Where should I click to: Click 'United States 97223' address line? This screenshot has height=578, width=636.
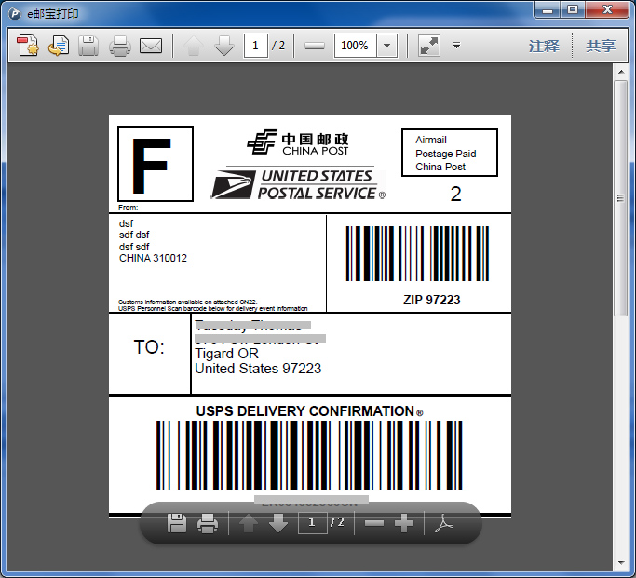258,369
